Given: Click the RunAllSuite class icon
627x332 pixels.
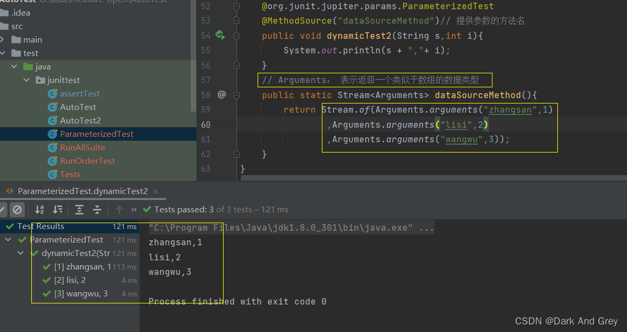Looking at the screenshot, I should [x=52, y=148].
